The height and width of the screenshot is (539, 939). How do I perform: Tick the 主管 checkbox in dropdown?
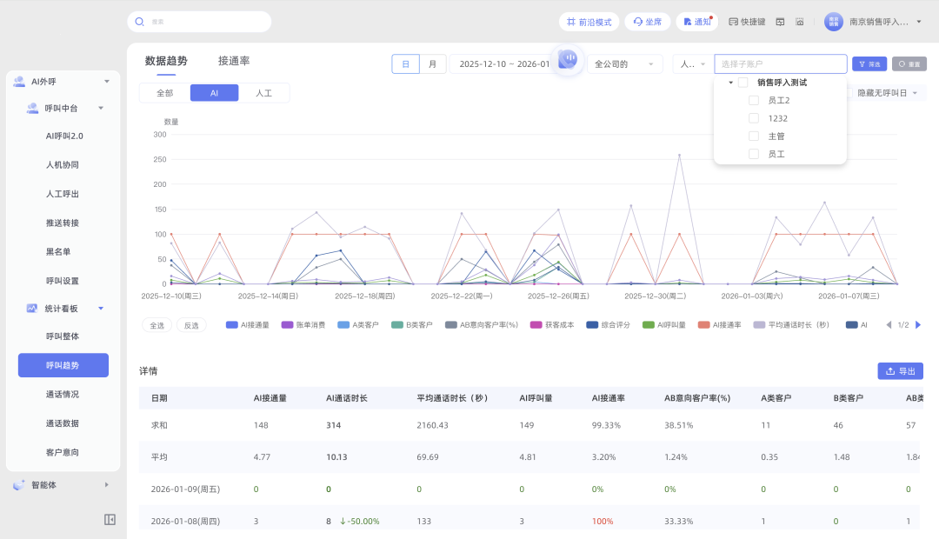[x=754, y=136]
